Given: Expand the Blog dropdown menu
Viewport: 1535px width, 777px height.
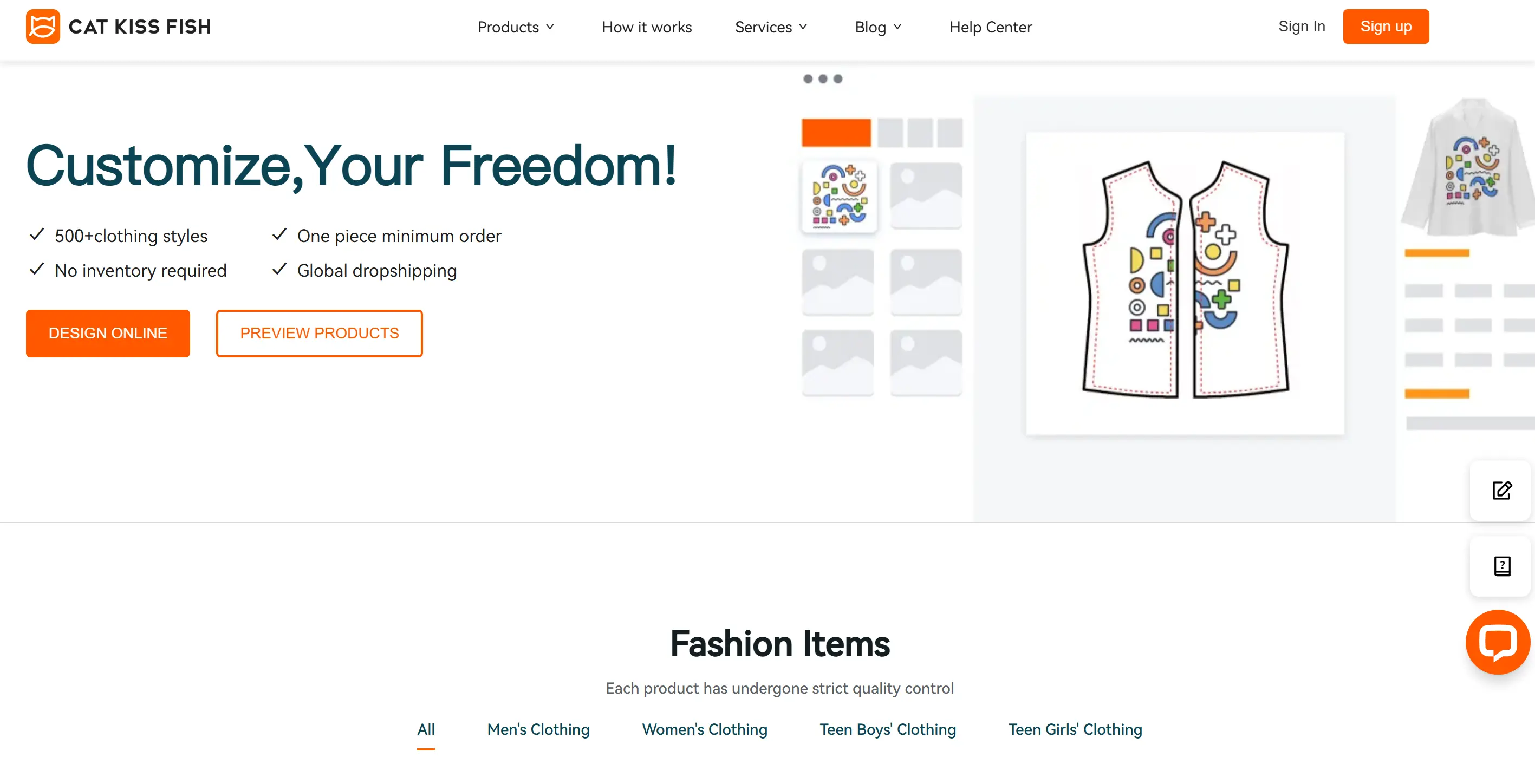Looking at the screenshot, I should (877, 27).
